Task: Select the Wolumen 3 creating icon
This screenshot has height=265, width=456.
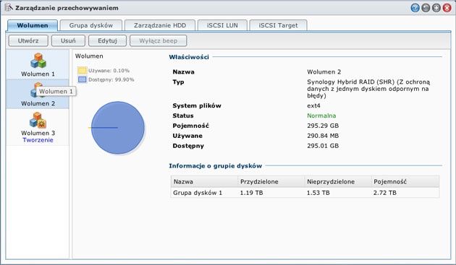Action: (38, 120)
